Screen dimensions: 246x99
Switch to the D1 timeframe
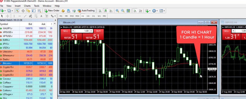click(x=93, y=16)
